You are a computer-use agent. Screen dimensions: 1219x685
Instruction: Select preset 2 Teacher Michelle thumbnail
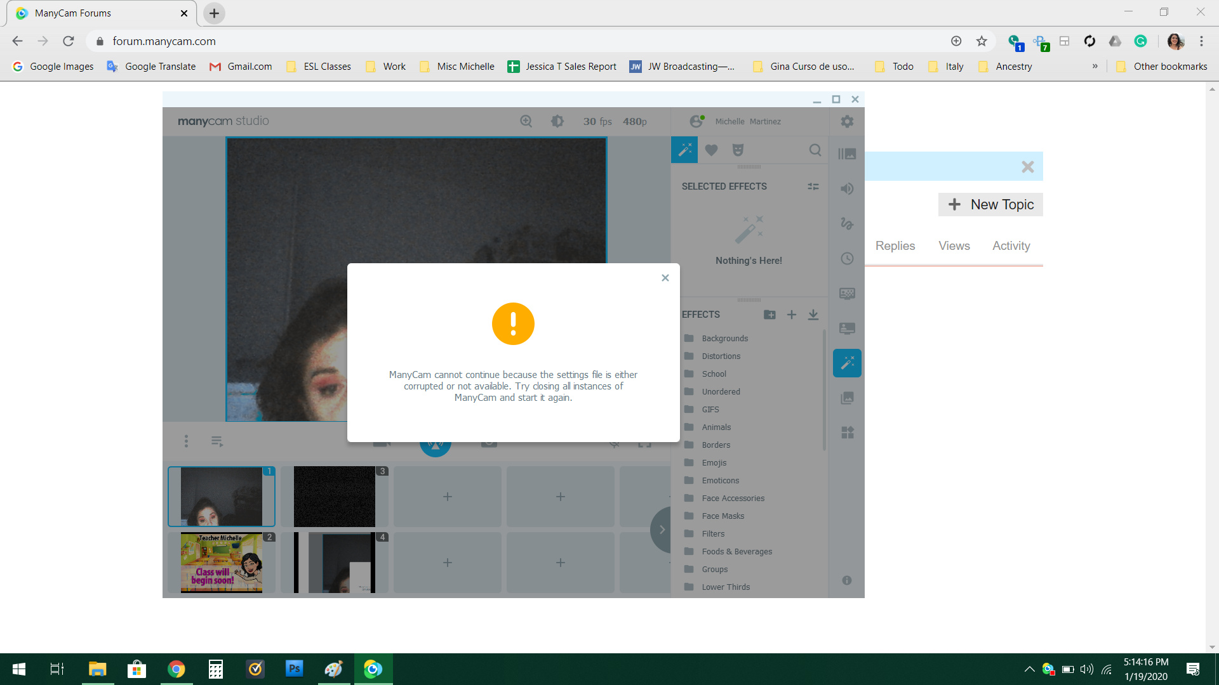pos(222,563)
